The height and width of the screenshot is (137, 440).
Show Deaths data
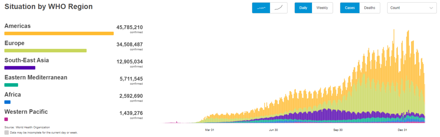tap(370, 8)
